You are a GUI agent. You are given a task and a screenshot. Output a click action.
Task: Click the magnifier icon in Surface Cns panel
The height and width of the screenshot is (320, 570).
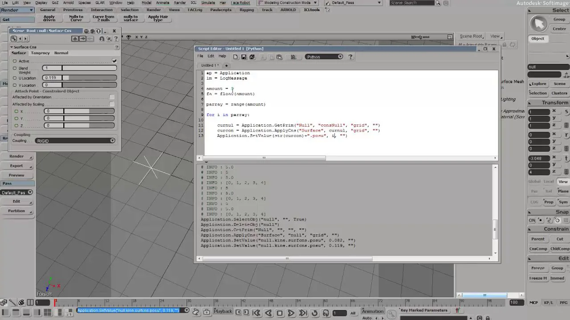coord(13,39)
